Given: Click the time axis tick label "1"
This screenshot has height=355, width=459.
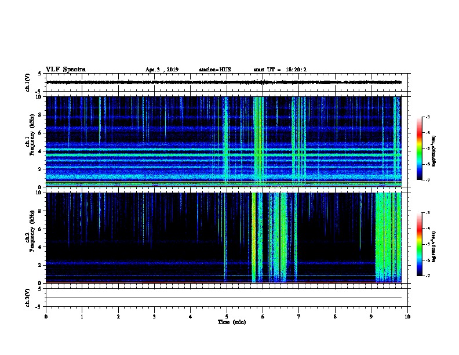Looking at the screenshot, I should [82, 317].
